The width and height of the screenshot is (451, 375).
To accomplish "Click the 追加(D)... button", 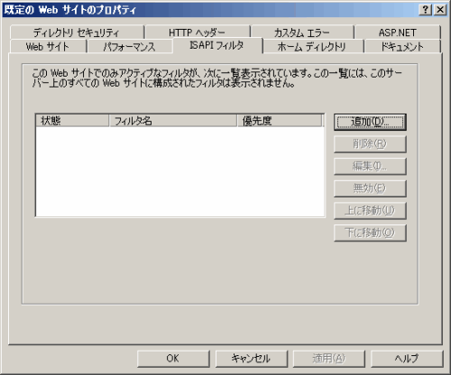I will (370, 122).
